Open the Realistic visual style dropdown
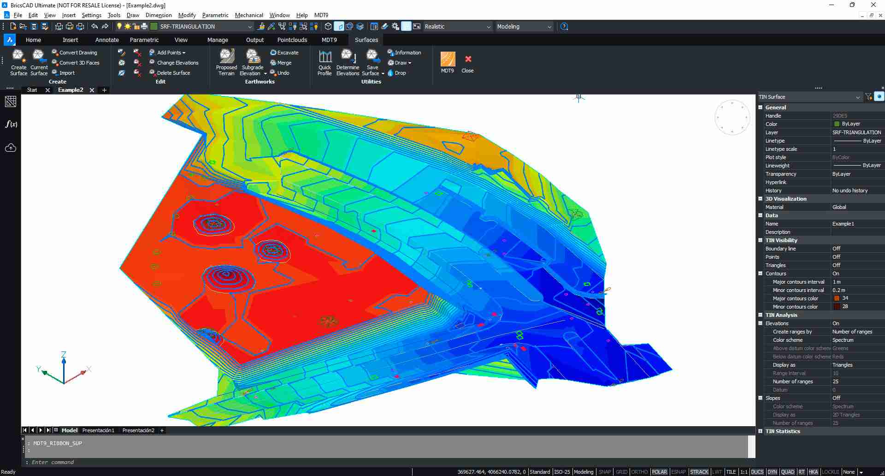Image resolution: width=885 pixels, height=476 pixels. pyautogui.click(x=490, y=26)
